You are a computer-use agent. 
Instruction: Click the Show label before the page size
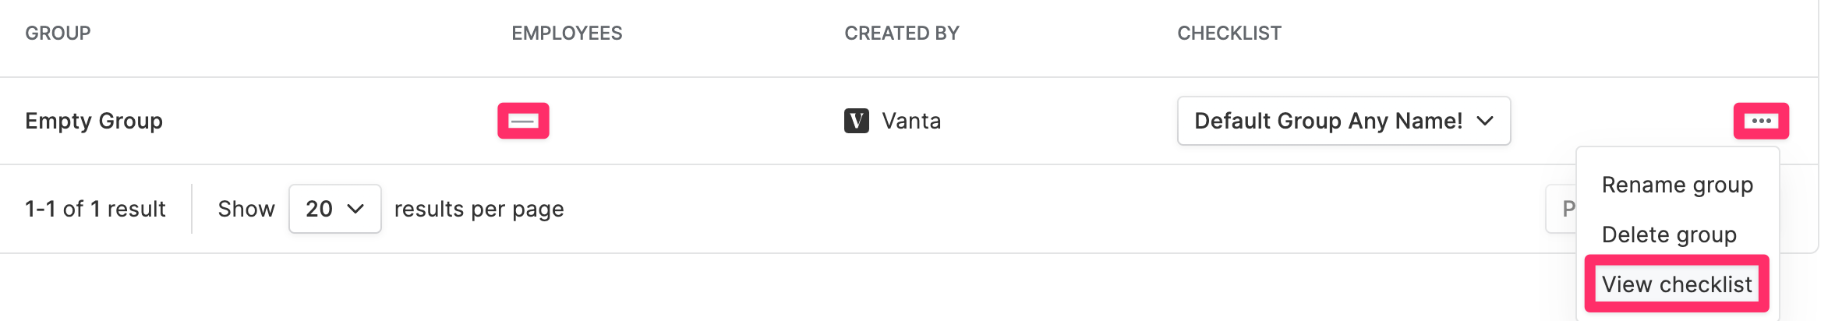click(246, 209)
